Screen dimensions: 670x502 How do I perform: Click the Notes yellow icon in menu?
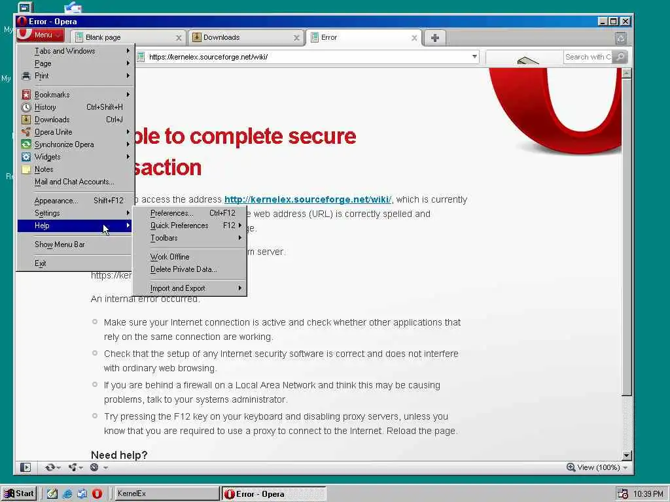[26, 169]
